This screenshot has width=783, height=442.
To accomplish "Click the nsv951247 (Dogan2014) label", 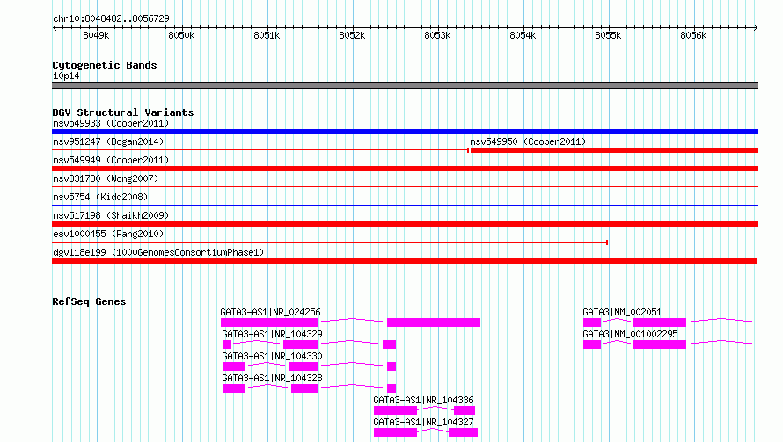I will point(108,141).
